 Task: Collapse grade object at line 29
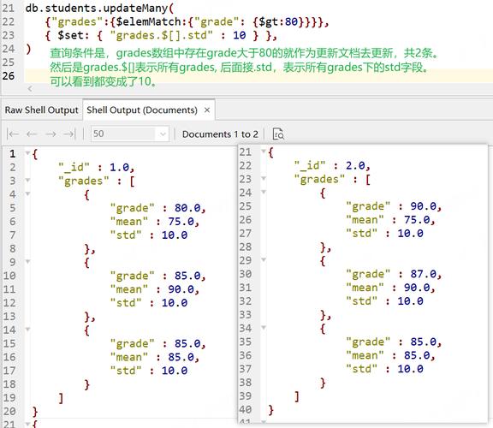264,259
